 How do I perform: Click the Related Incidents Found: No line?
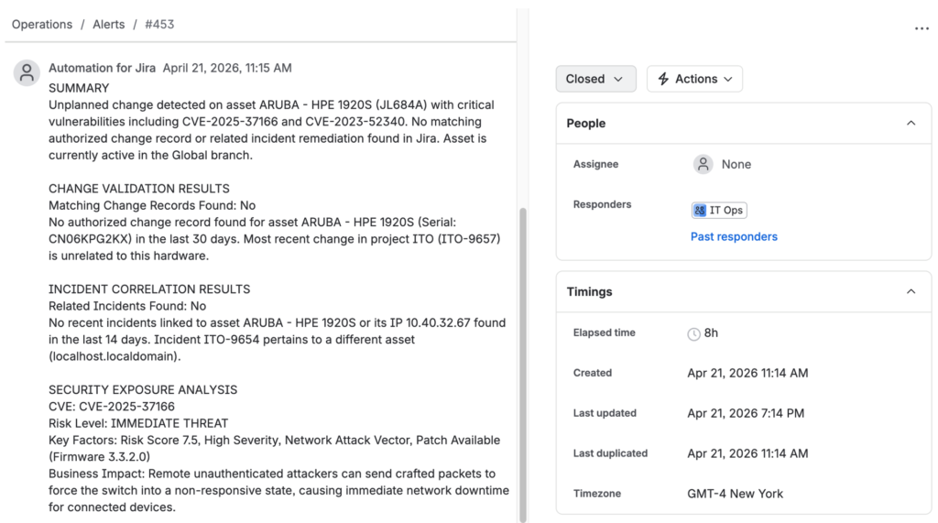(x=127, y=306)
